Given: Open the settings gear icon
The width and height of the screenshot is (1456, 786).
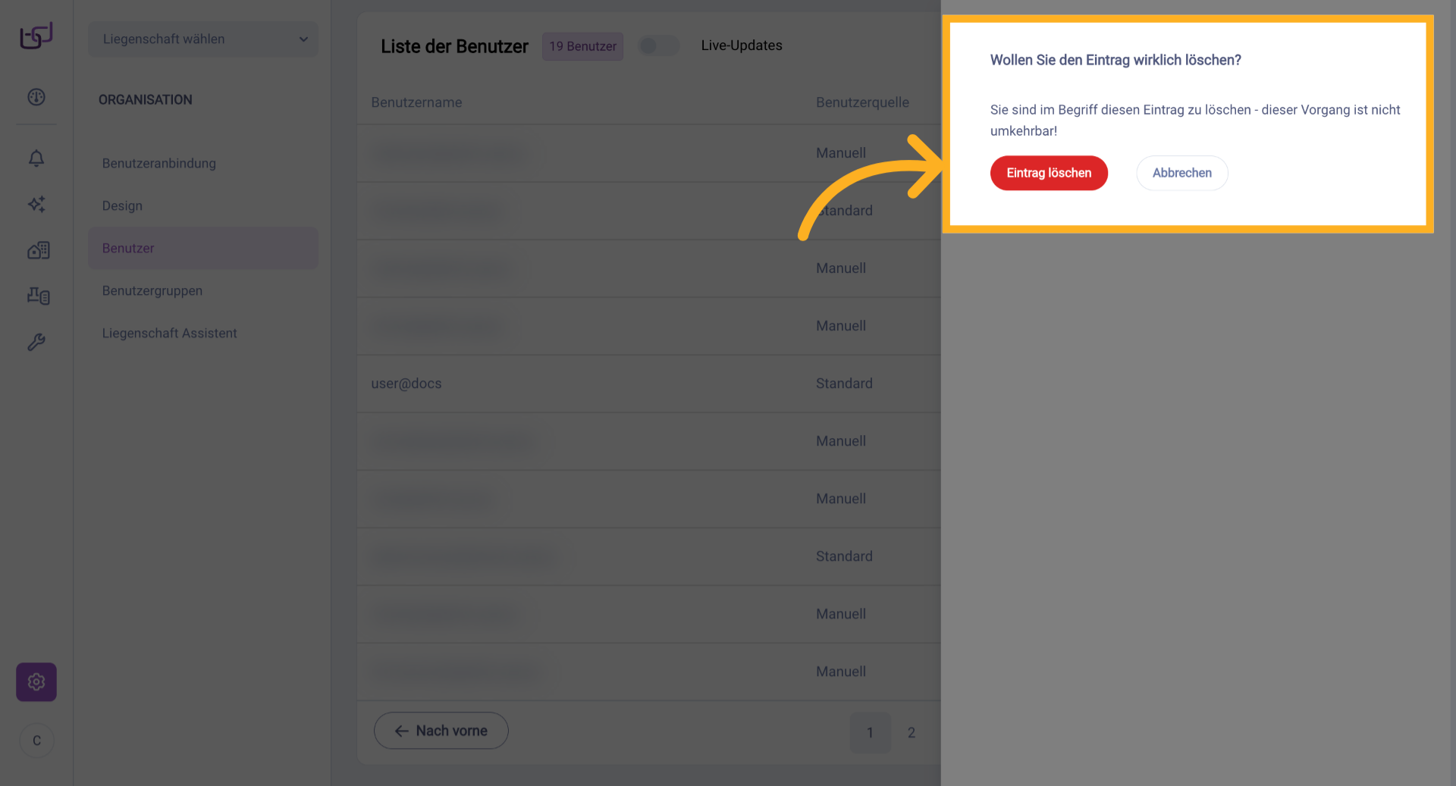Looking at the screenshot, I should (x=36, y=682).
